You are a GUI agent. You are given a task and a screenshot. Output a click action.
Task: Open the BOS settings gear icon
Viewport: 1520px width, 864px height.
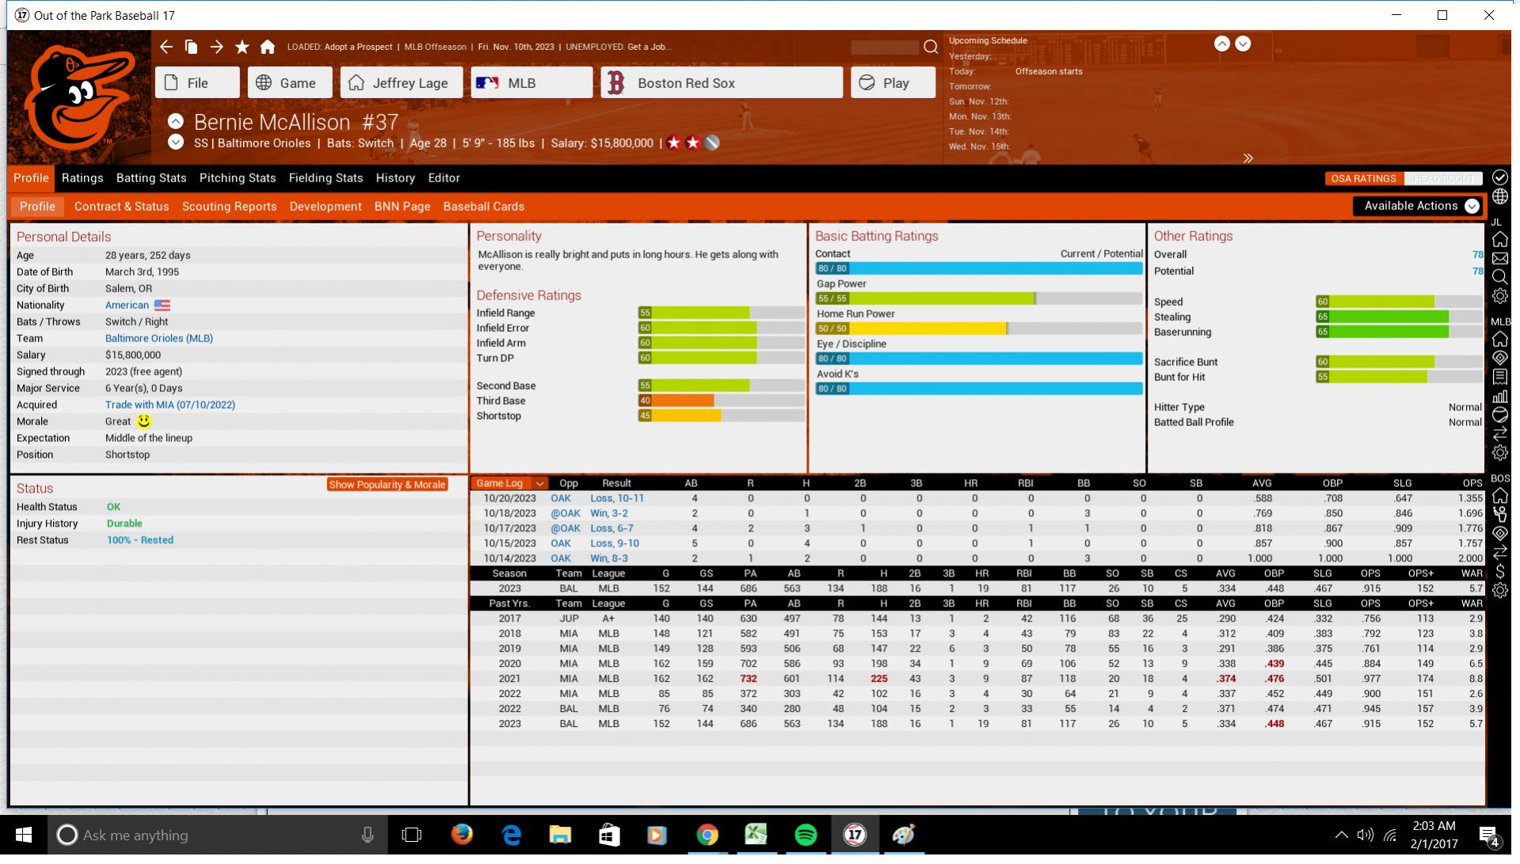click(1499, 591)
